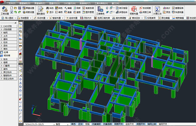The image size is (196, 126).
Task: Click the 自动钢筋 auto rebar icon
Action: pos(141,8)
